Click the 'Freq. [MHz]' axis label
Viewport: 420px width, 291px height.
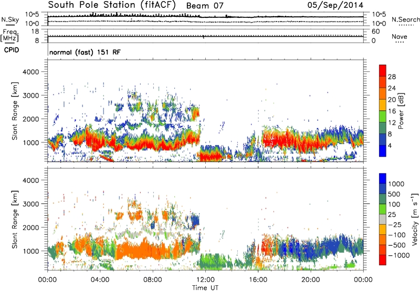click(9, 35)
